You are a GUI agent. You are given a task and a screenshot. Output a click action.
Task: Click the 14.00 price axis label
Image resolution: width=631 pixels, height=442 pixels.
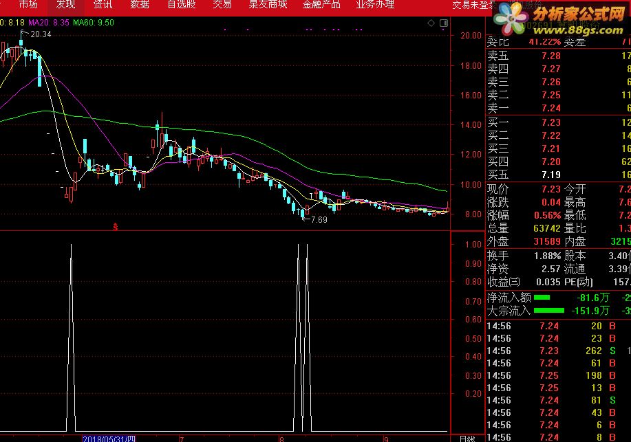click(471, 125)
